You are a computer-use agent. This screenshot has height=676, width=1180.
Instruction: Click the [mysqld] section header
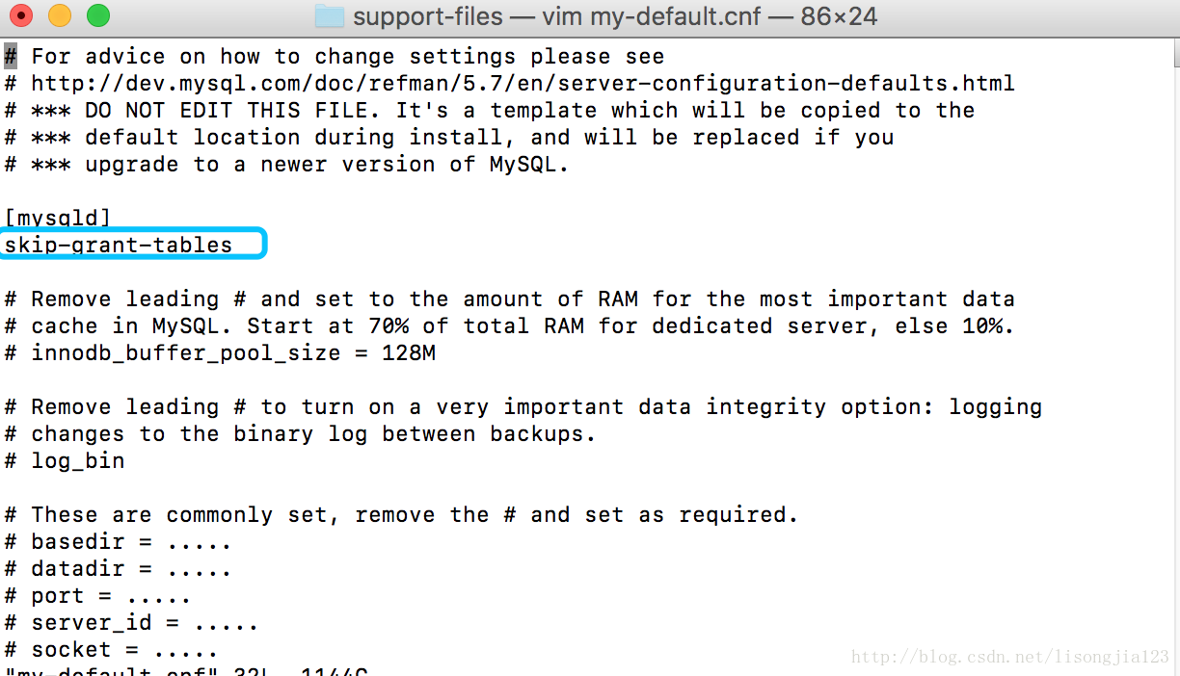(x=58, y=219)
